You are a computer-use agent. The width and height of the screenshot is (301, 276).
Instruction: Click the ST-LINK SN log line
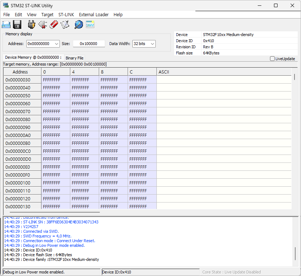(51, 222)
